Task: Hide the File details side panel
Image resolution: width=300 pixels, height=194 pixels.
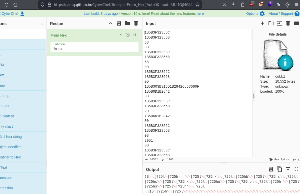Action: tap(253, 96)
